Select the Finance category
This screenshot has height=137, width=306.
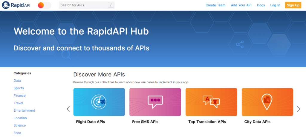tap(19, 96)
